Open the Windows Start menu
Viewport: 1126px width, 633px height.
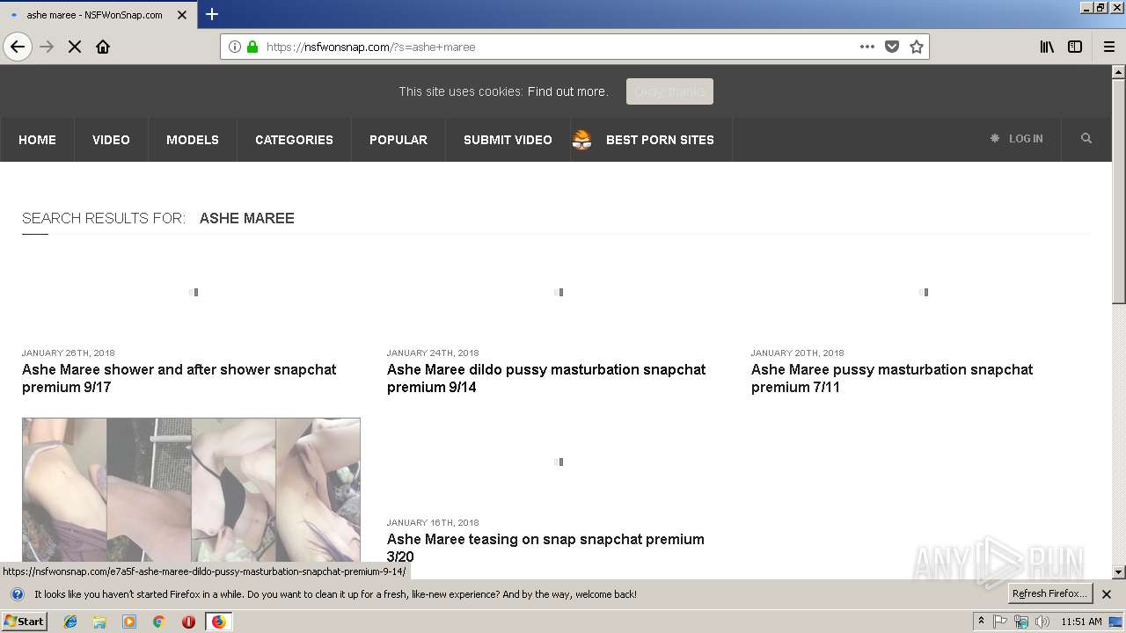pyautogui.click(x=25, y=622)
